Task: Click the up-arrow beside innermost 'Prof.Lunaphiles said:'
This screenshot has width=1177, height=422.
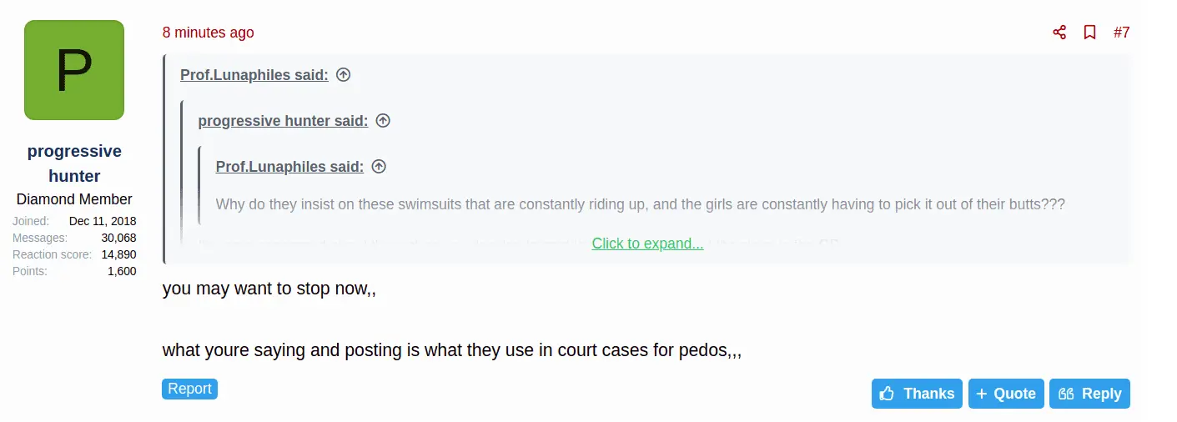Action: point(379,167)
